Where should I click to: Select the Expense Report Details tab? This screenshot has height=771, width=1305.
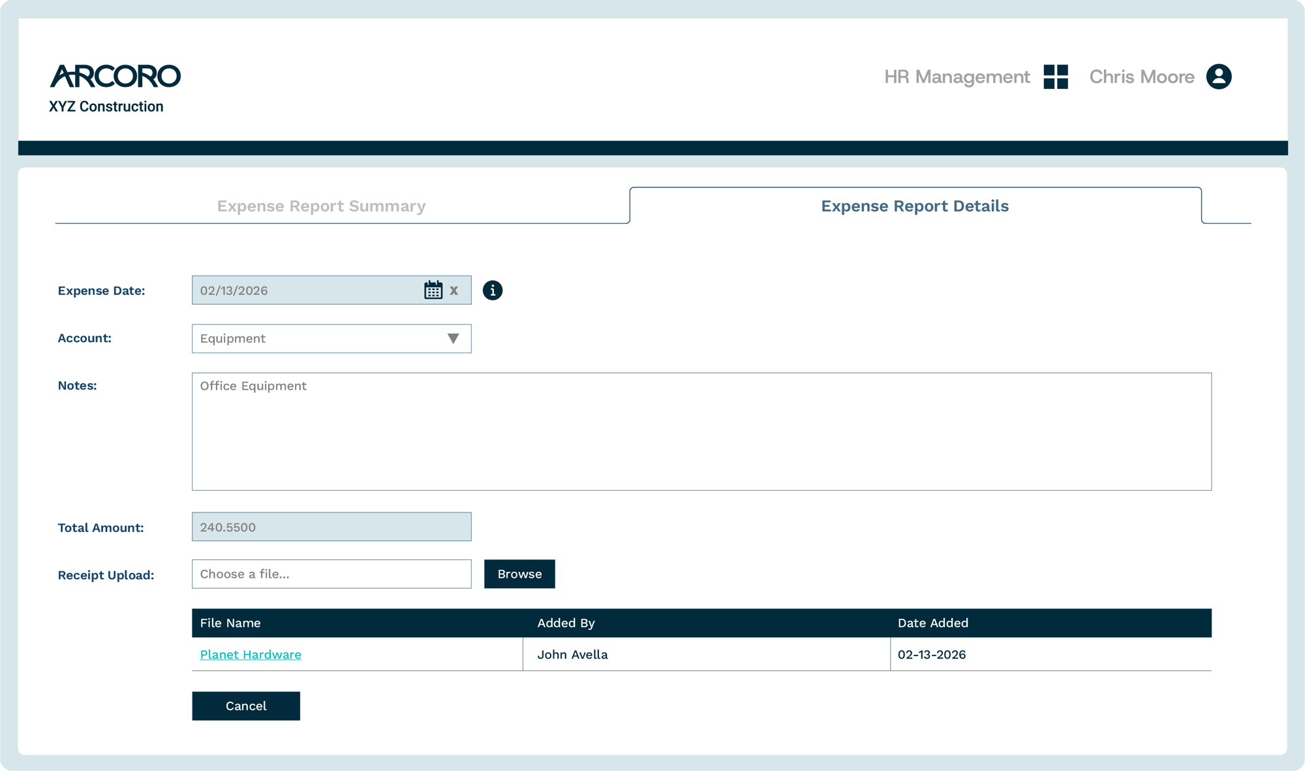pyautogui.click(x=915, y=206)
